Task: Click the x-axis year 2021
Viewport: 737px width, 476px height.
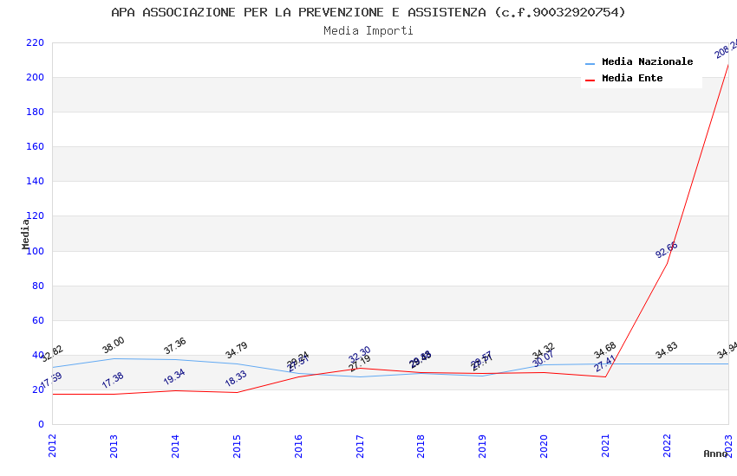Action: coord(605,446)
